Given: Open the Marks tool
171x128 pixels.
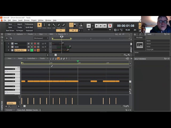Looking at the screenshot, I should click(81, 25).
